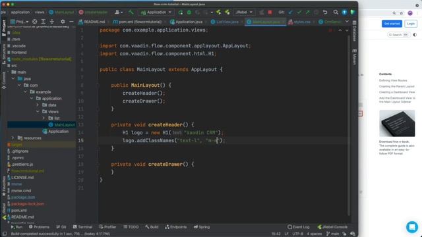Click main branch in status bar
The width and height of the screenshot is (422, 237).
point(332,234)
